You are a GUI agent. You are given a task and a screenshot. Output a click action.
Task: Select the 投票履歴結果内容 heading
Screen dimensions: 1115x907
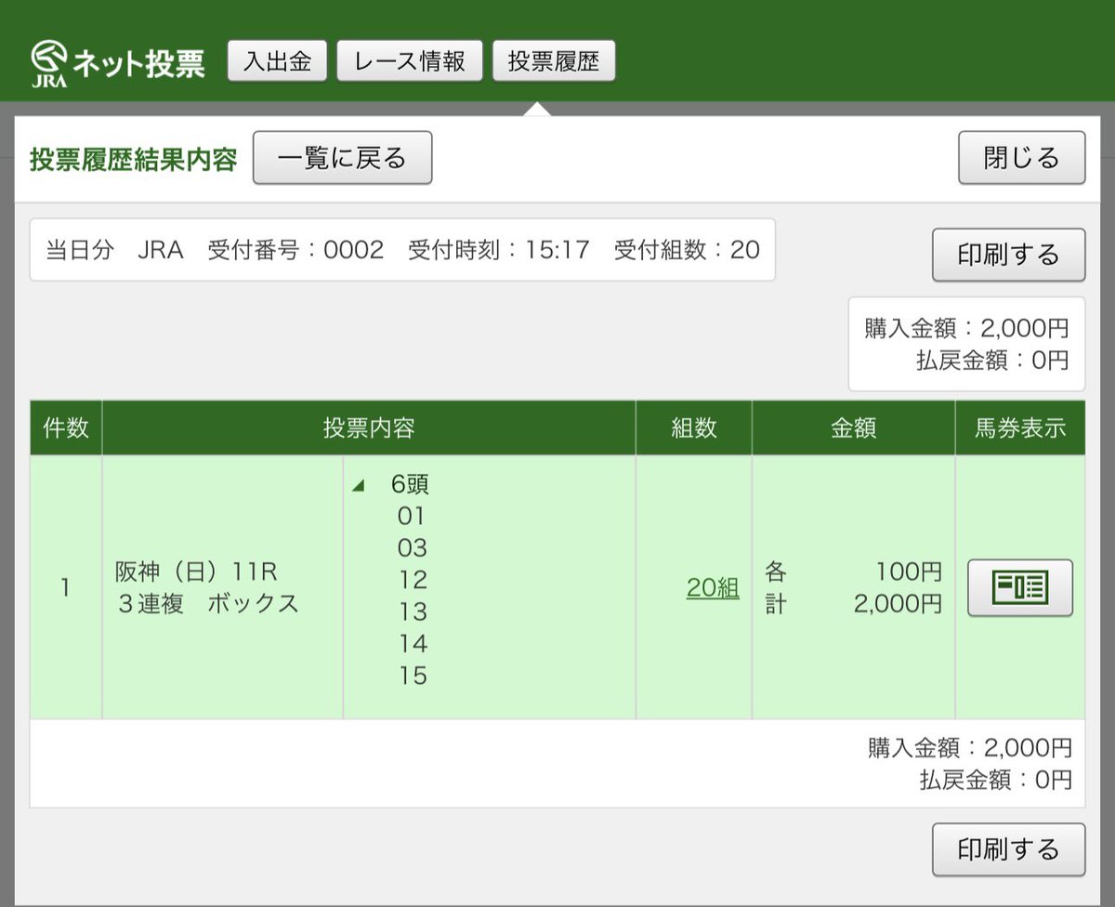[134, 159]
